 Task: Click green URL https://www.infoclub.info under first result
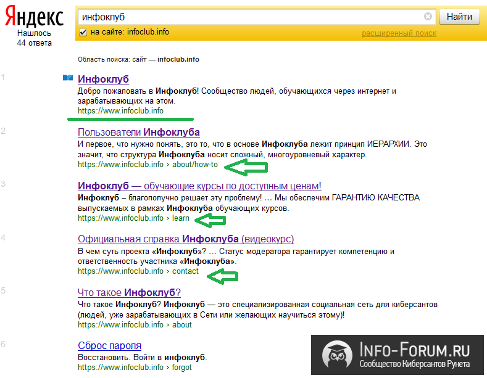[x=120, y=111]
